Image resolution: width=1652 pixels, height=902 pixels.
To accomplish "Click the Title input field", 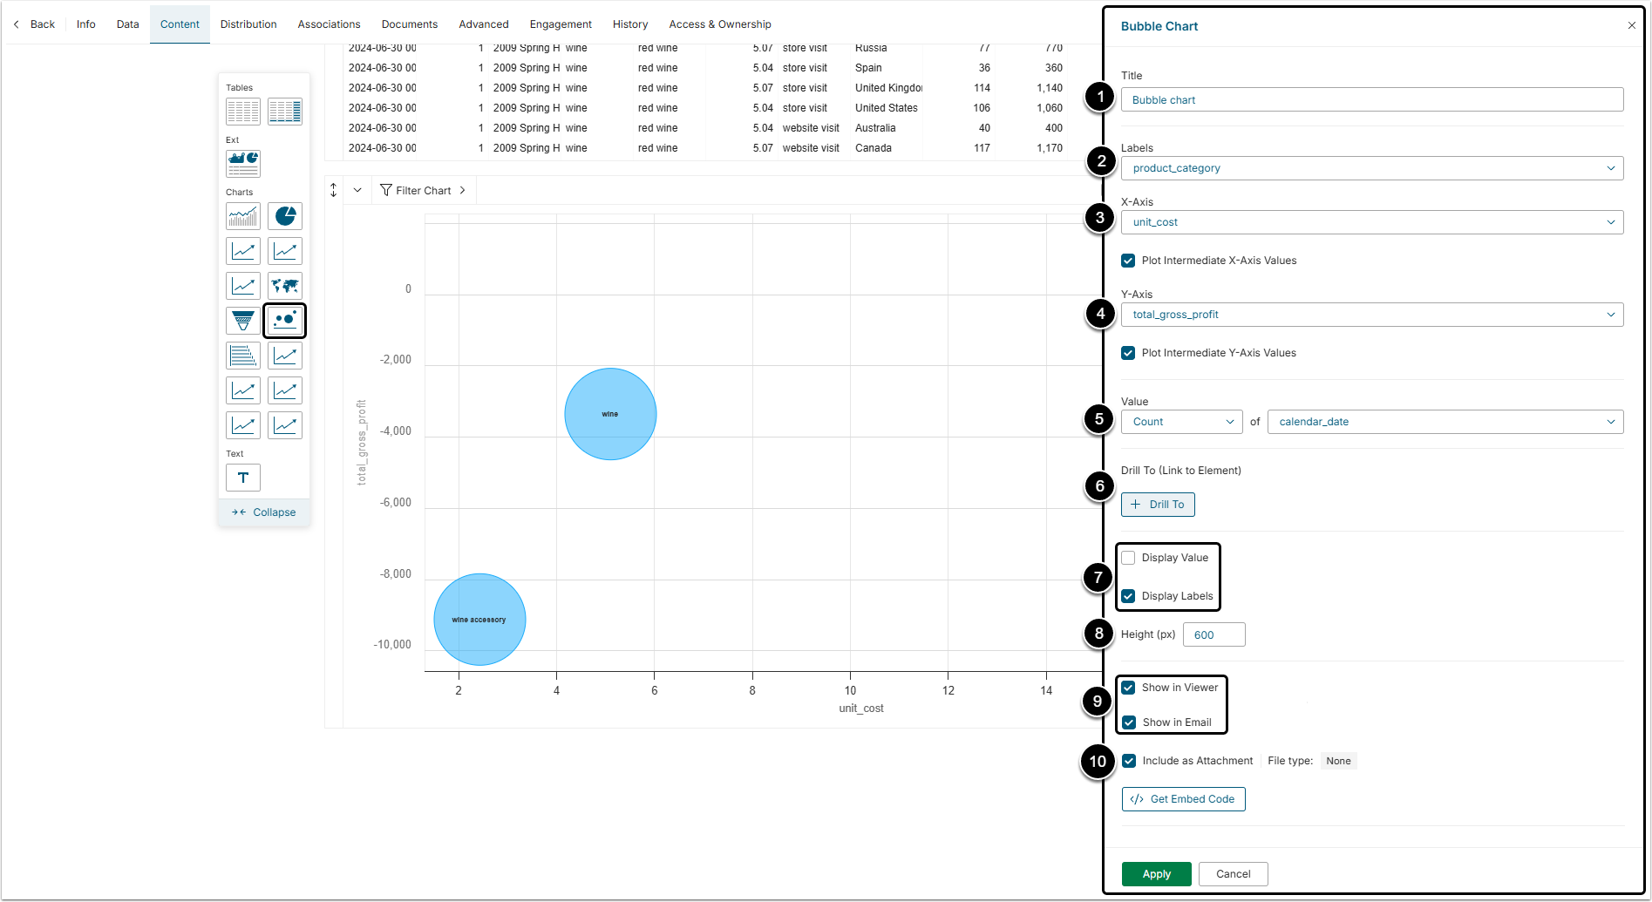I will point(1372,100).
